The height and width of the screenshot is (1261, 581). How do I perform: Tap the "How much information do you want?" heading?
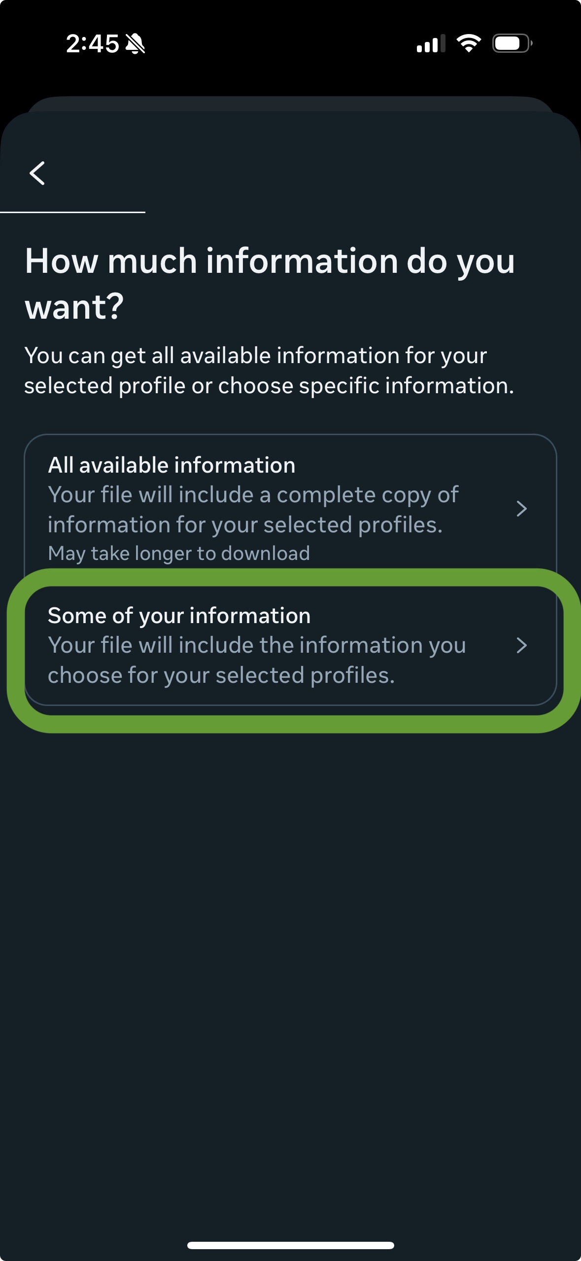click(270, 283)
